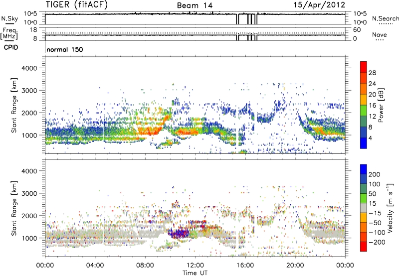Click the velocity panel 'Slant Range [km]' label
Viewport: 399px width, 276px height.
tap(14, 208)
